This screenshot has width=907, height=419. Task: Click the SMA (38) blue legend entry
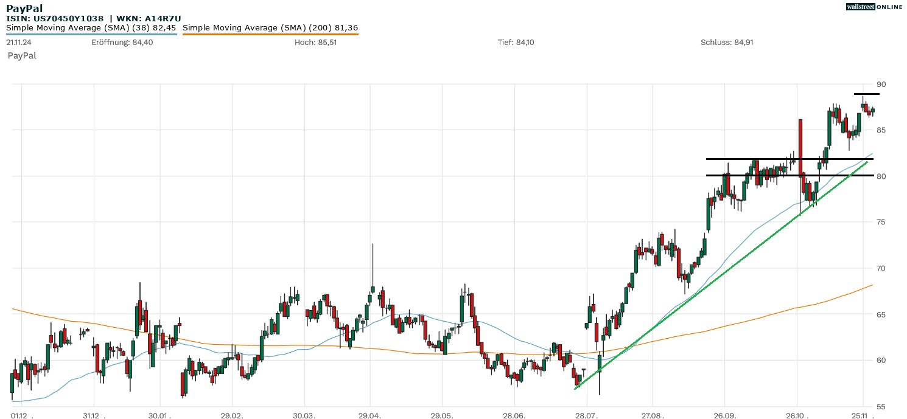(91, 27)
